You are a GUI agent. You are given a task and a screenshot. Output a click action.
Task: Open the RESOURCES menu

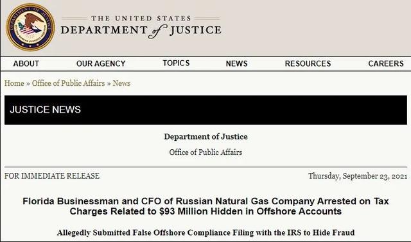308,63
